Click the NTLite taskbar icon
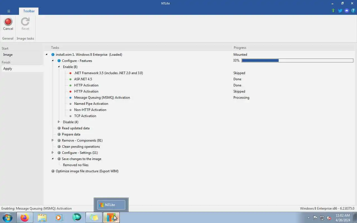This screenshot has width=357, height=223. tap(111, 217)
